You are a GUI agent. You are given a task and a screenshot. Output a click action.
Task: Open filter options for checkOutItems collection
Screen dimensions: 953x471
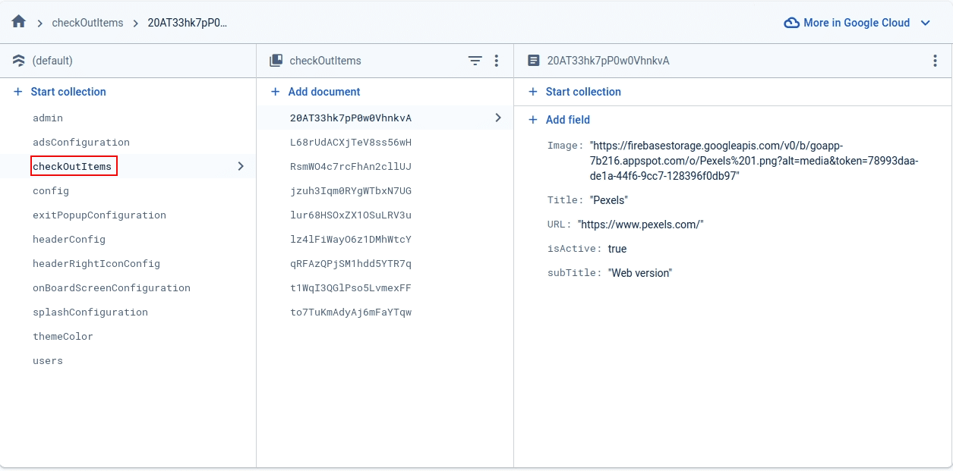(x=475, y=61)
